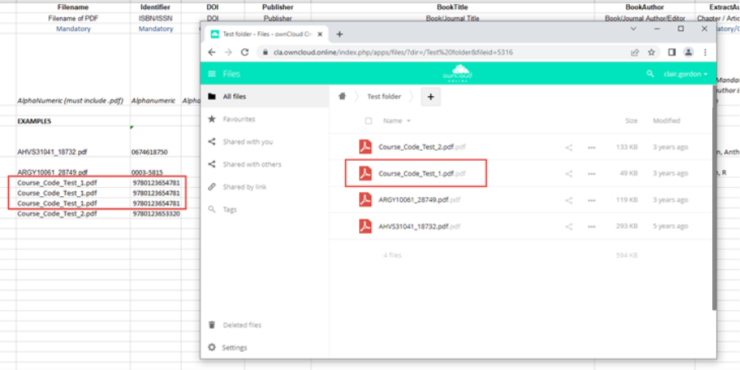The height and width of the screenshot is (370, 740).
Task: Click the browser back arrow
Action: tap(212, 53)
